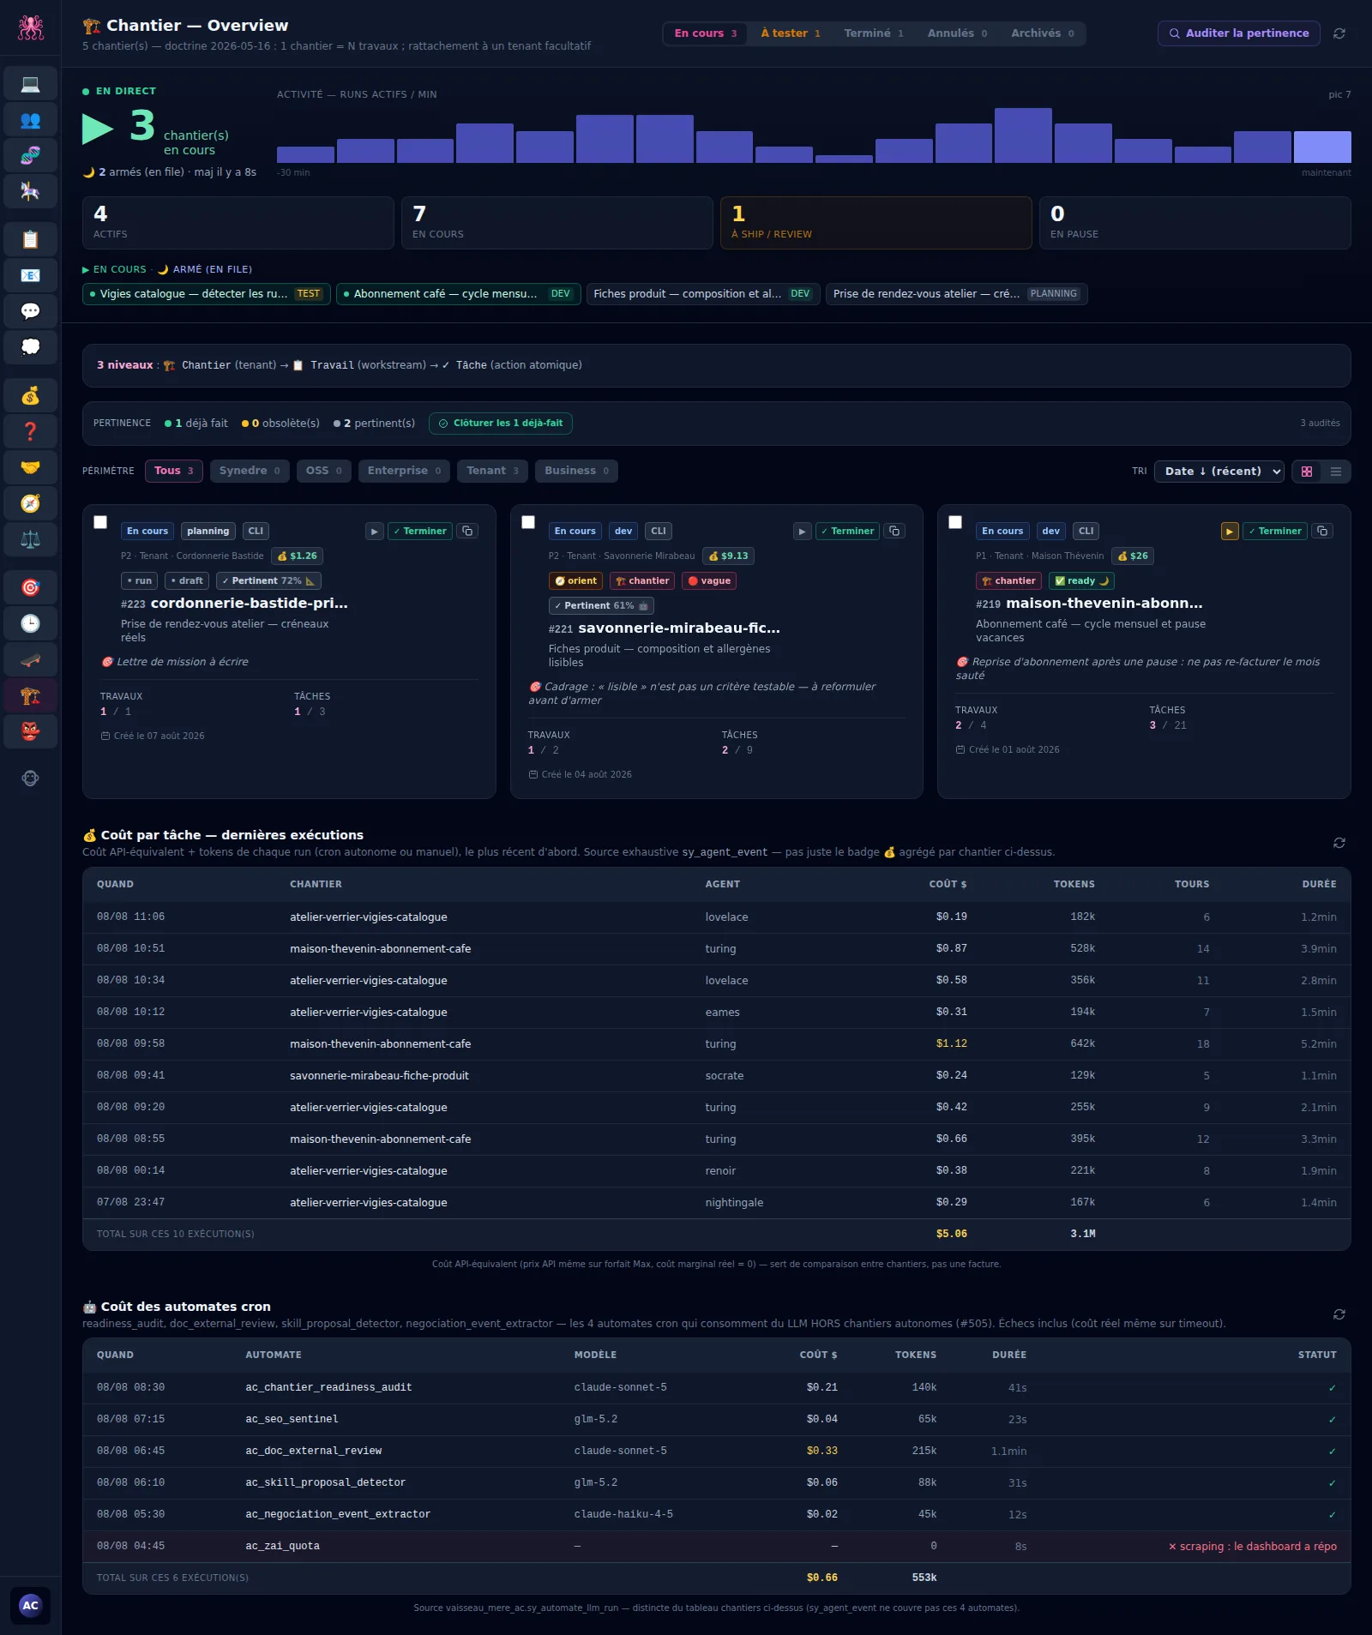The image size is (1372, 1635).
Task: Filter perimeter by Enterprise
Action: [x=404, y=471]
